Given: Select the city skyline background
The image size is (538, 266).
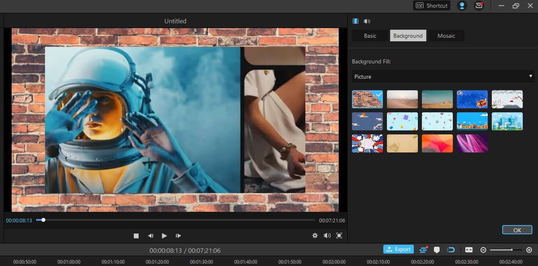Looking at the screenshot, I should [507, 121].
